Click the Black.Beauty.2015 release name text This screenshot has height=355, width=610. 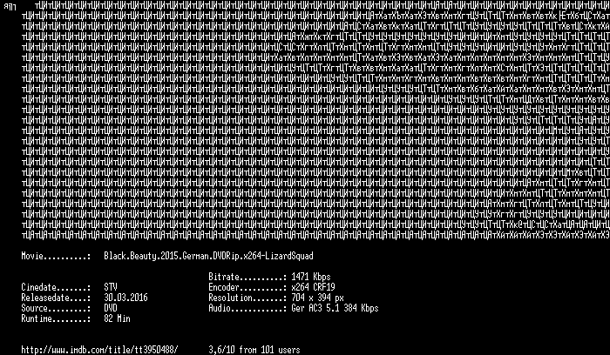(208, 256)
